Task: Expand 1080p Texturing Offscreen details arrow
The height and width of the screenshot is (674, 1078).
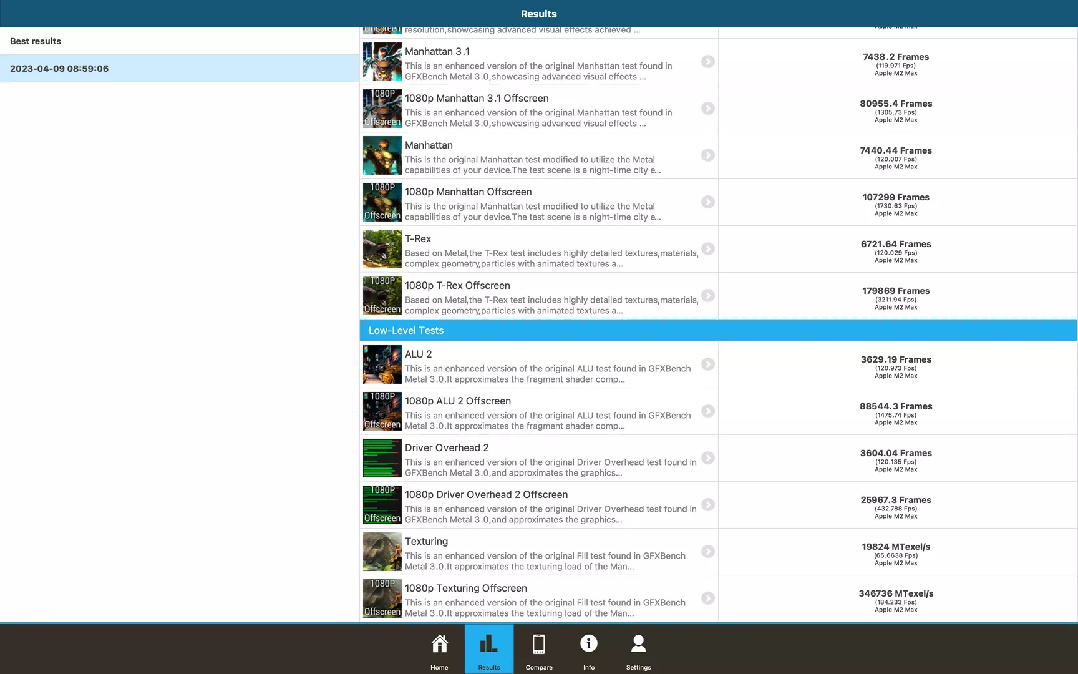Action: 707,598
